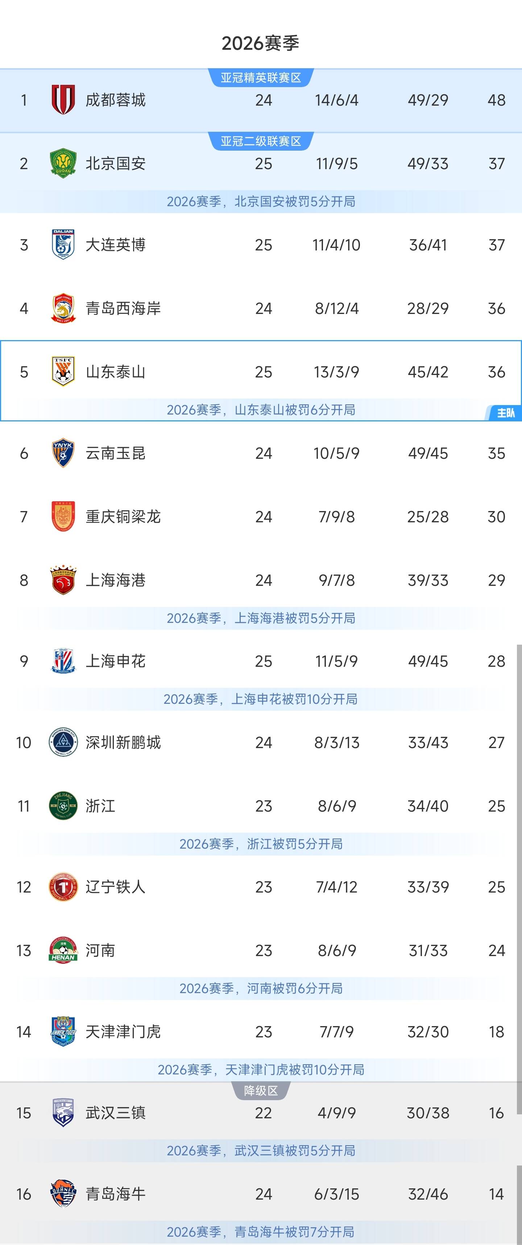Tap the 山东泰山 TSFC crest
The image size is (522, 1245).
tap(63, 372)
